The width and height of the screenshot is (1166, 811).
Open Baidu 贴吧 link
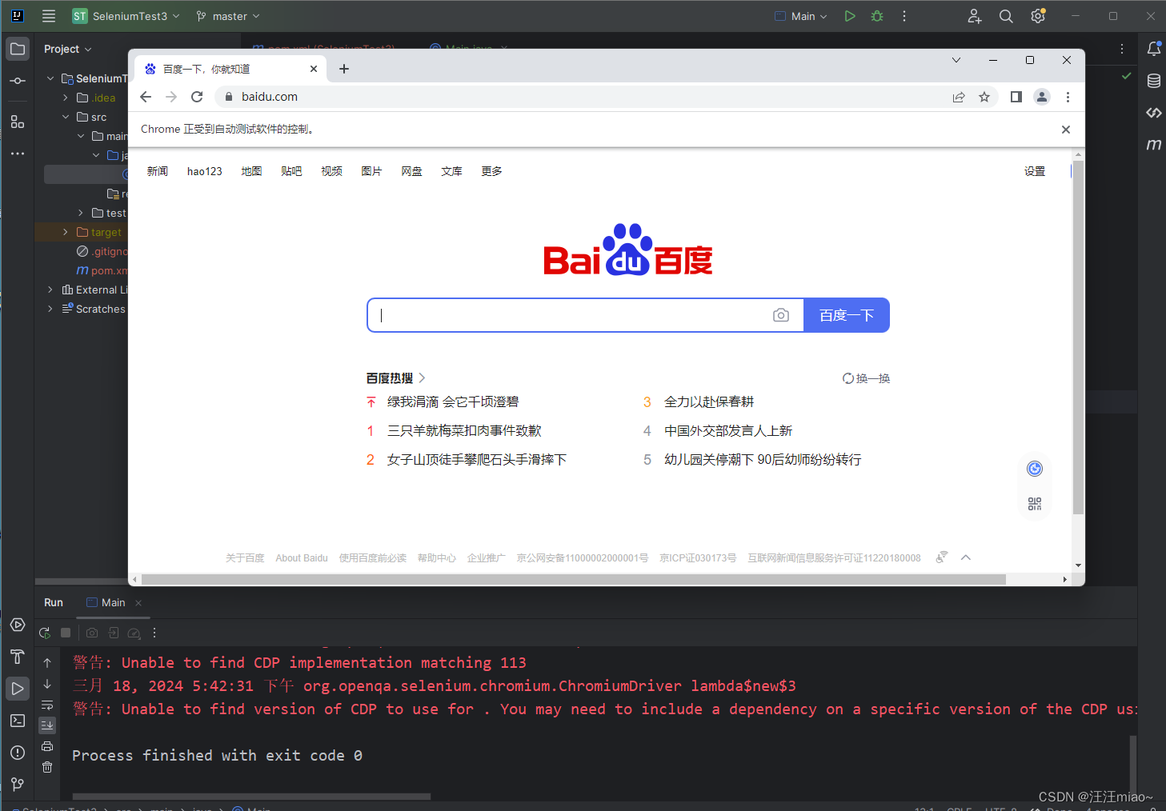tap(292, 171)
